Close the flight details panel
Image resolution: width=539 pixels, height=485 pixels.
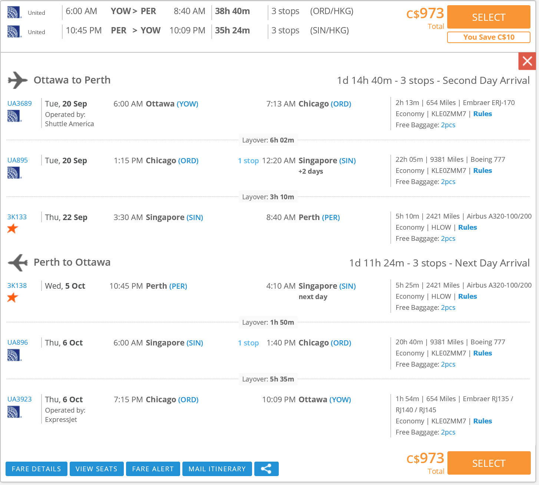(527, 61)
